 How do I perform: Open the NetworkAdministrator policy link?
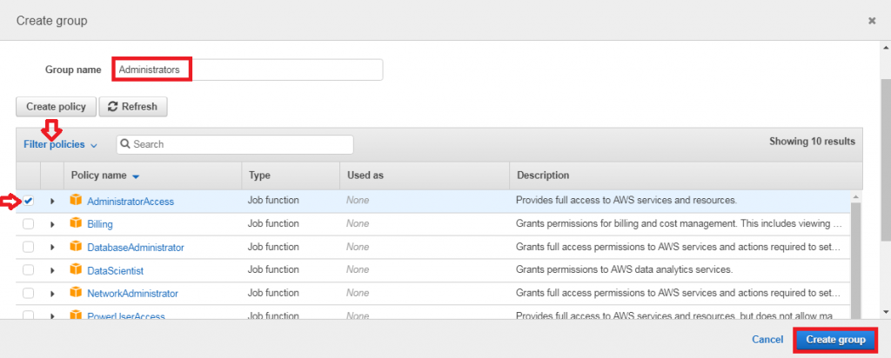pos(132,294)
